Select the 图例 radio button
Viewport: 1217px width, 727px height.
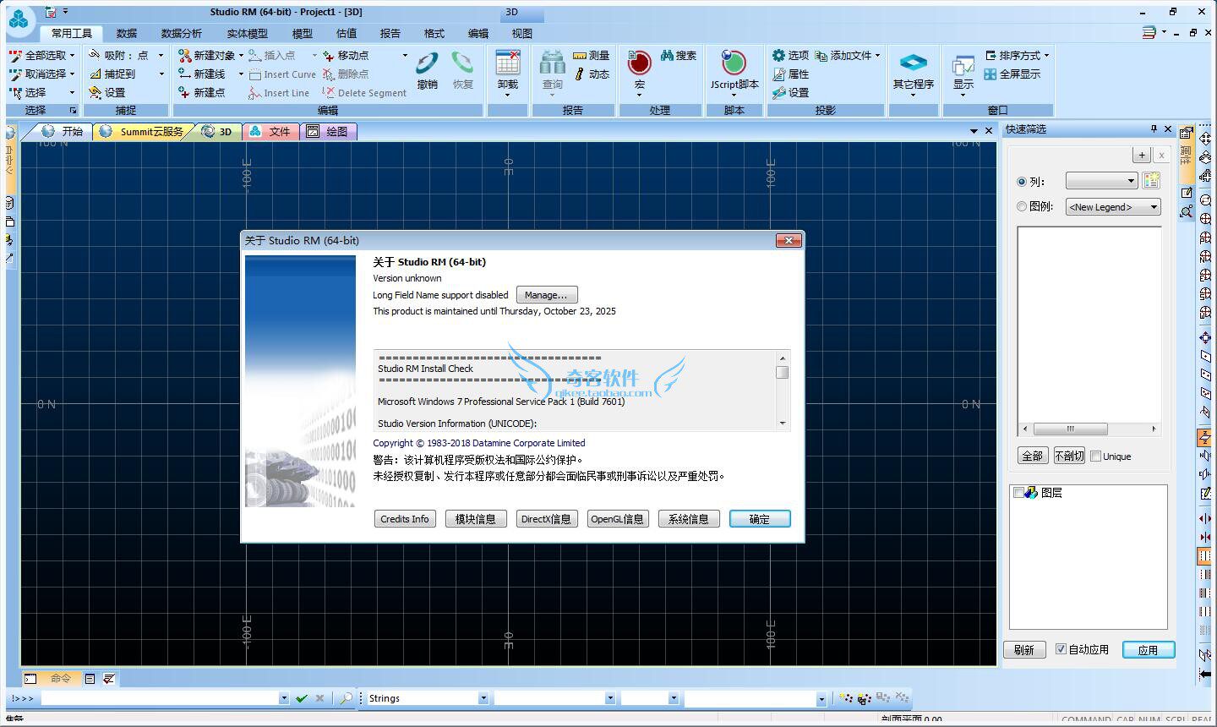(x=1022, y=206)
